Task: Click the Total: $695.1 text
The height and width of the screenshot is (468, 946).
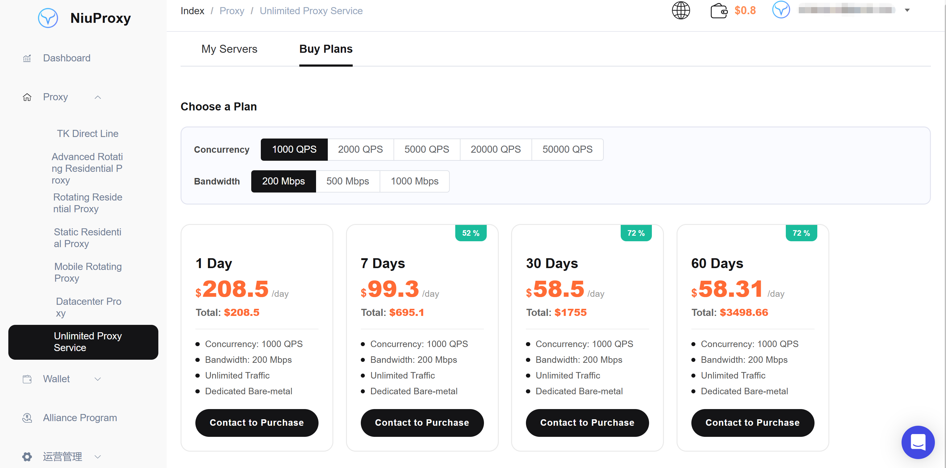Action: [x=392, y=313]
